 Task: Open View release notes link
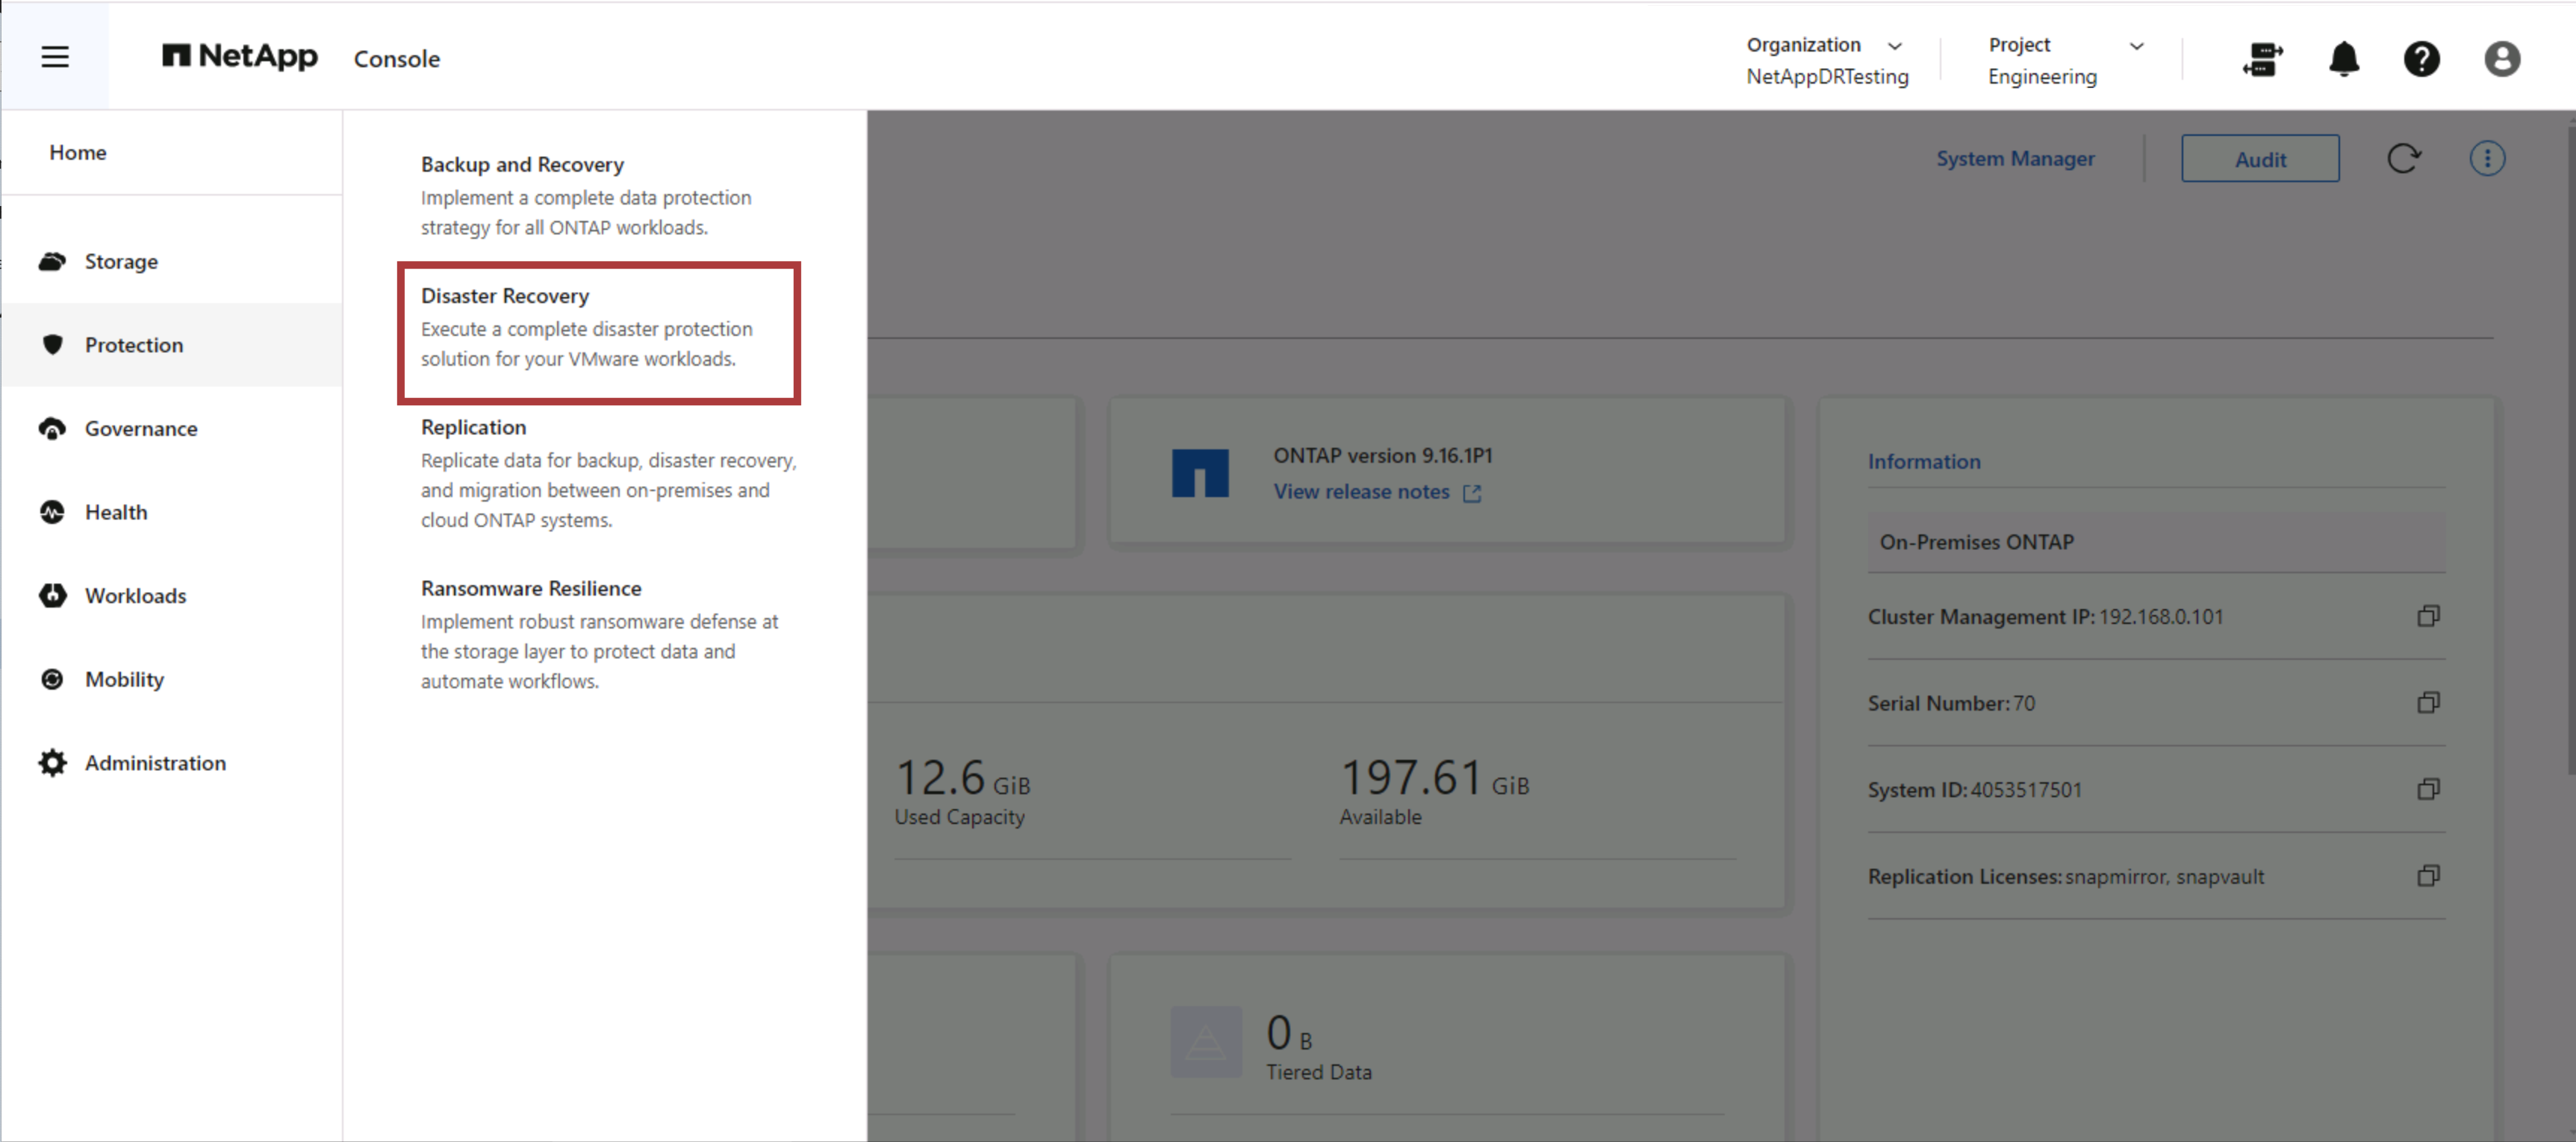[1362, 491]
